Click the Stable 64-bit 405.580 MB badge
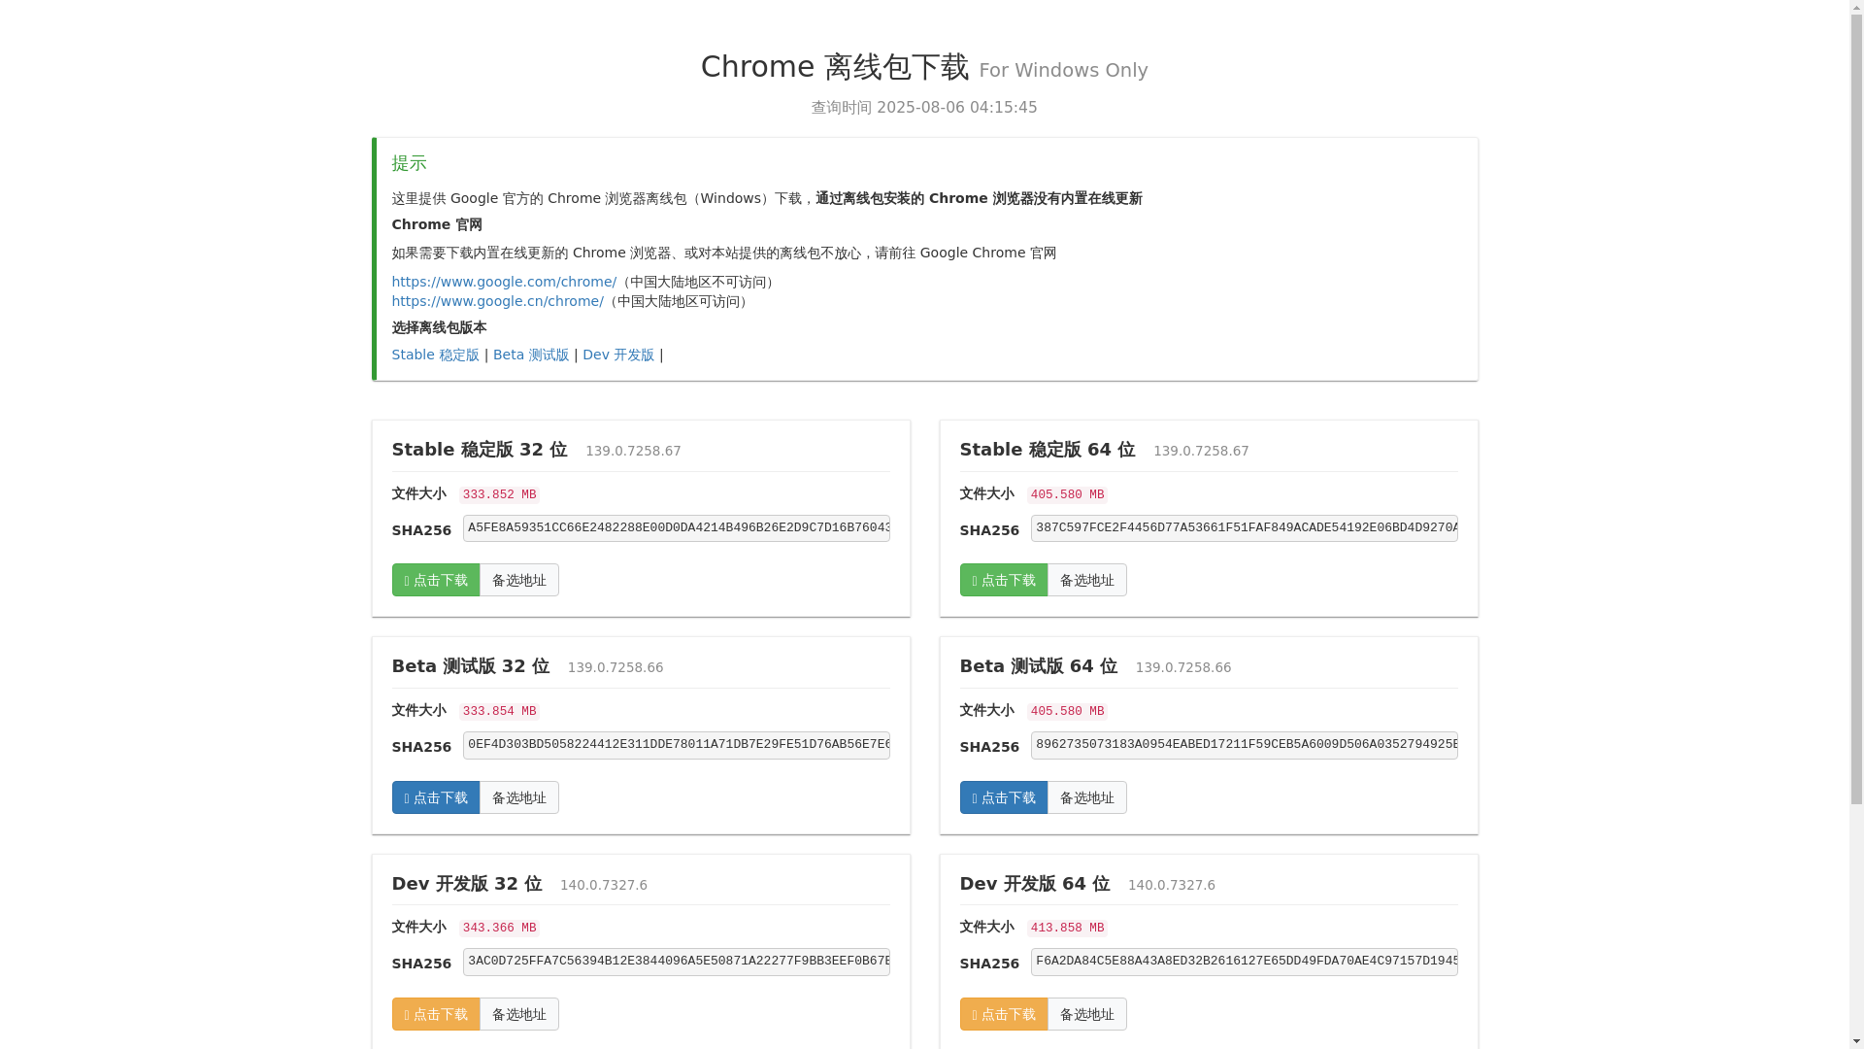 click(1067, 495)
